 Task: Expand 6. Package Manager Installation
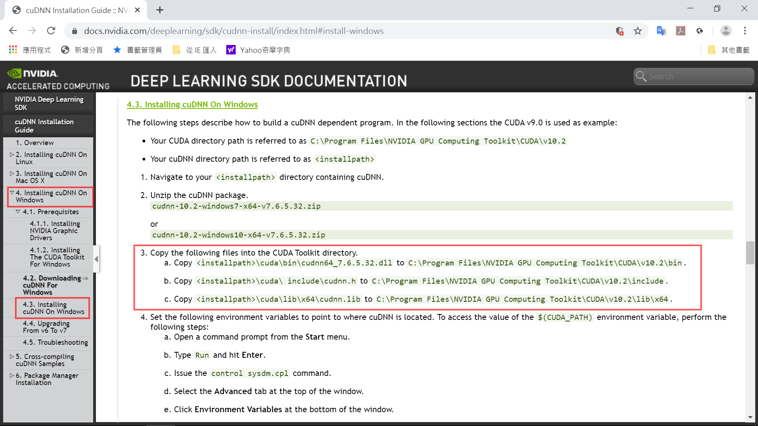pyautogui.click(x=12, y=376)
